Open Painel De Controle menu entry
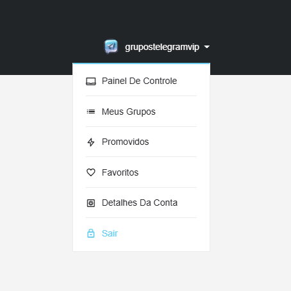The width and height of the screenshot is (291, 291). 141,81
